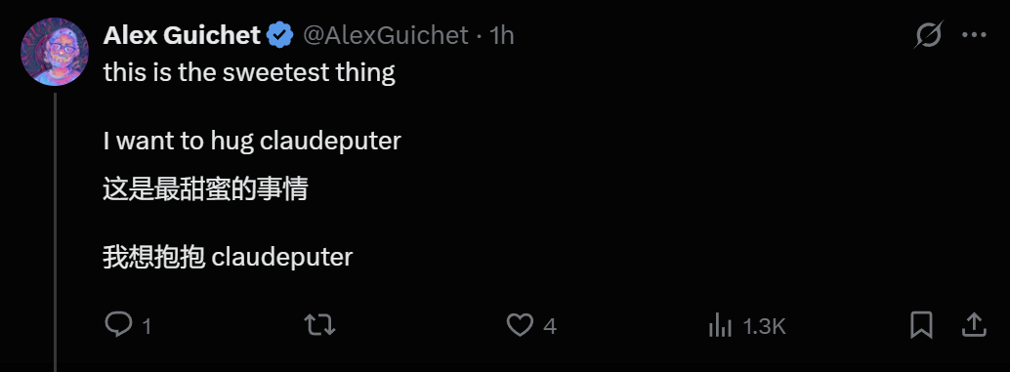Viewport: 1010px width, 372px height.
Task: Click the line '我想抱抱 claudeputer'
Action: pos(228,257)
